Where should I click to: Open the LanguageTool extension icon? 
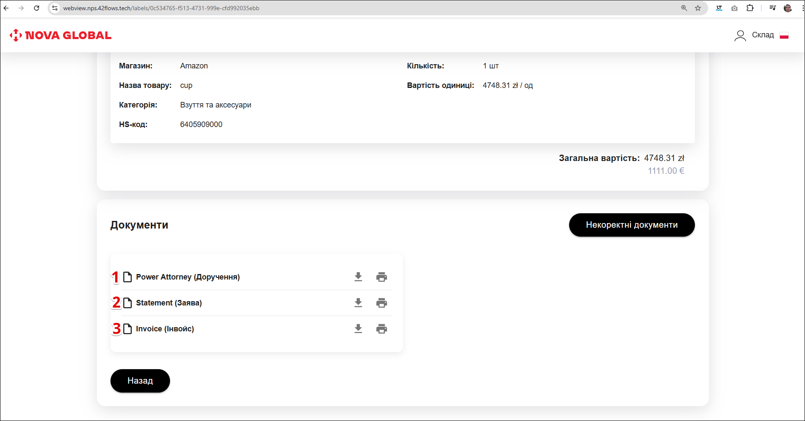click(719, 8)
